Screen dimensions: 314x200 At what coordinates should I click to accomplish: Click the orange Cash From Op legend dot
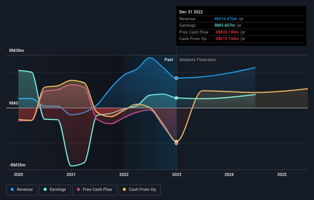point(124,189)
